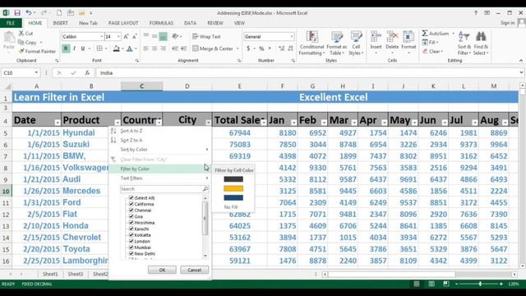
Task: Click the Save icon in quick access toolbar
Action: pos(17,13)
